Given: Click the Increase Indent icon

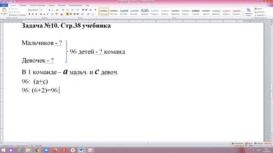Looking at the screenshot, I should pos(86,10).
